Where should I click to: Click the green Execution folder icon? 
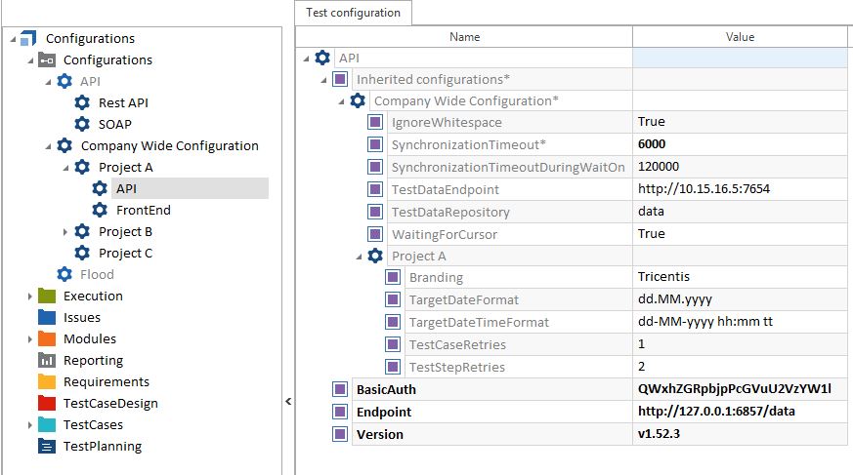(x=47, y=296)
